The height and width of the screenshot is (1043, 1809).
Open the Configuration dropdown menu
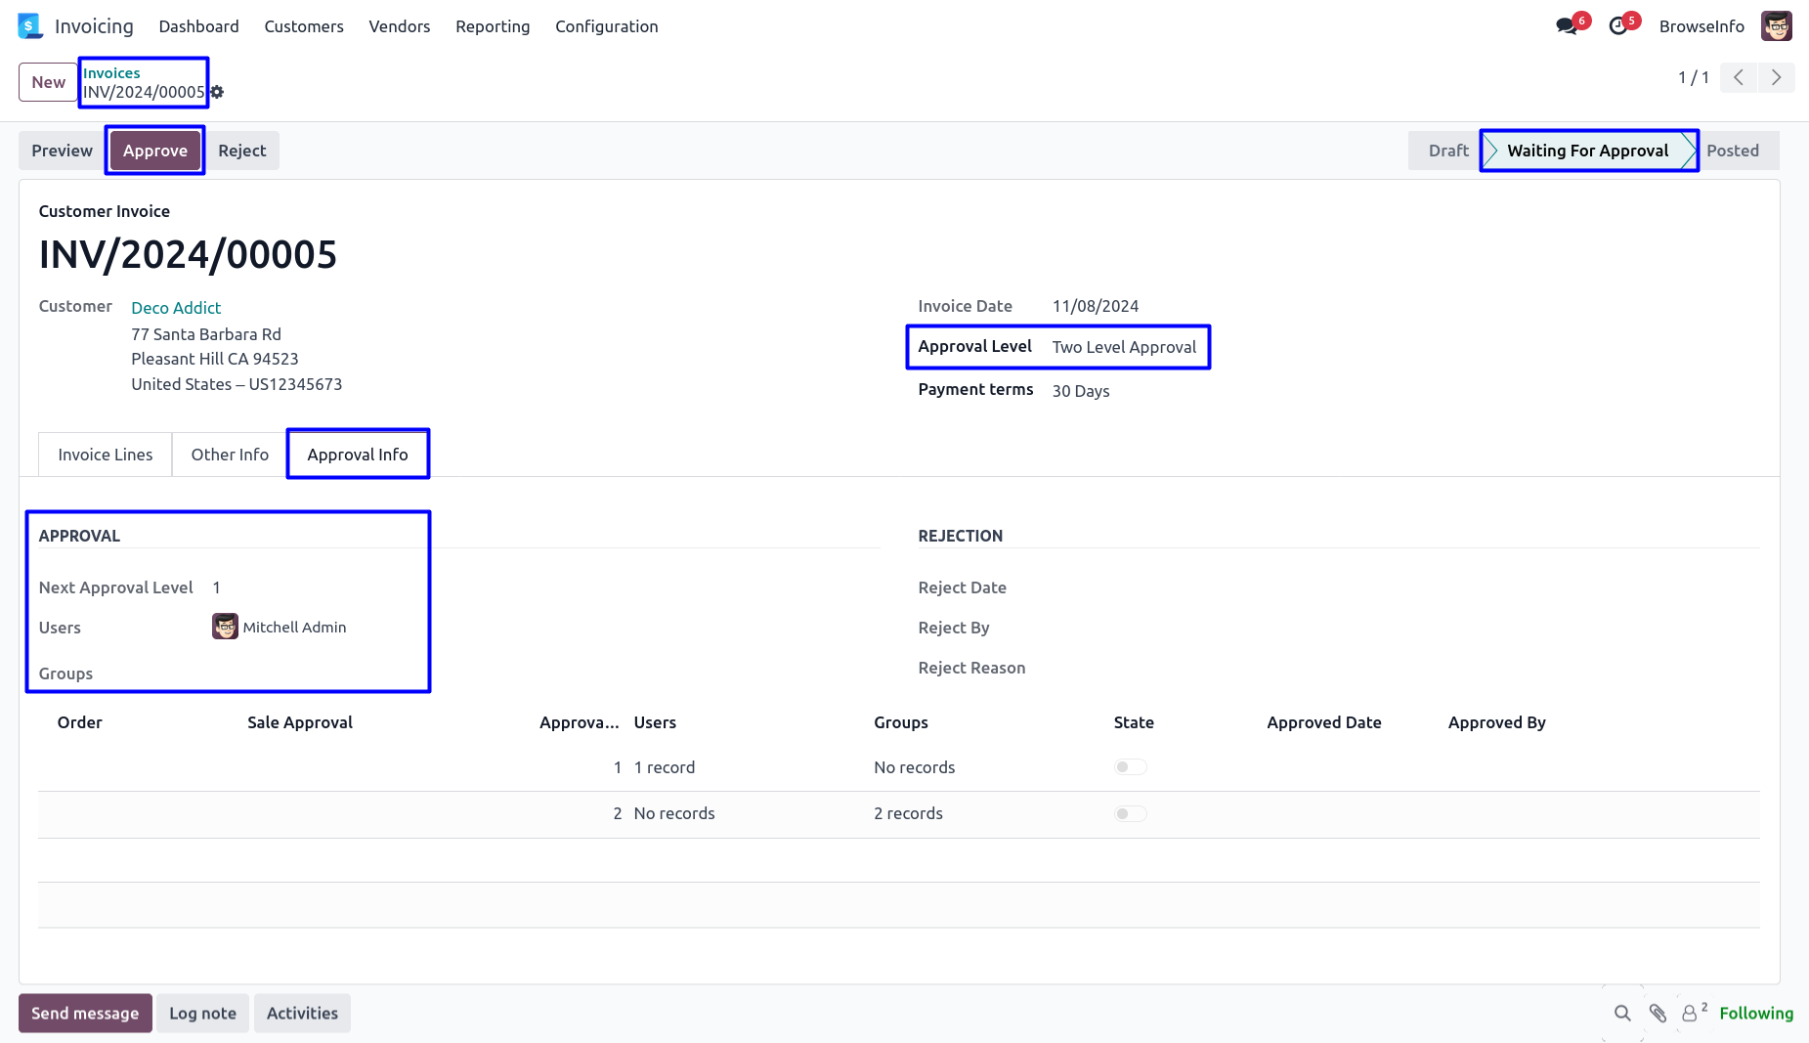pyautogui.click(x=606, y=26)
